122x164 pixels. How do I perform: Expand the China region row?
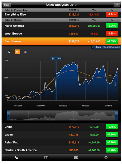61,127
